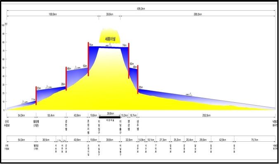The image size is (279, 164).
Task: Select the 169.9km dimension label
Action: coord(53,14)
